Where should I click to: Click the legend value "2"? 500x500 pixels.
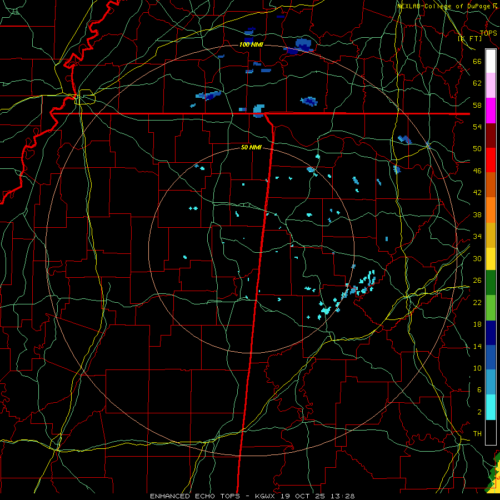pos(479,412)
